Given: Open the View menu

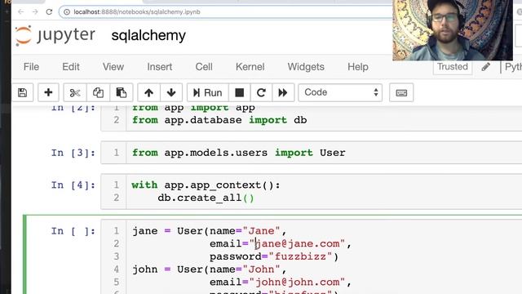Looking at the screenshot, I should pyautogui.click(x=113, y=67).
